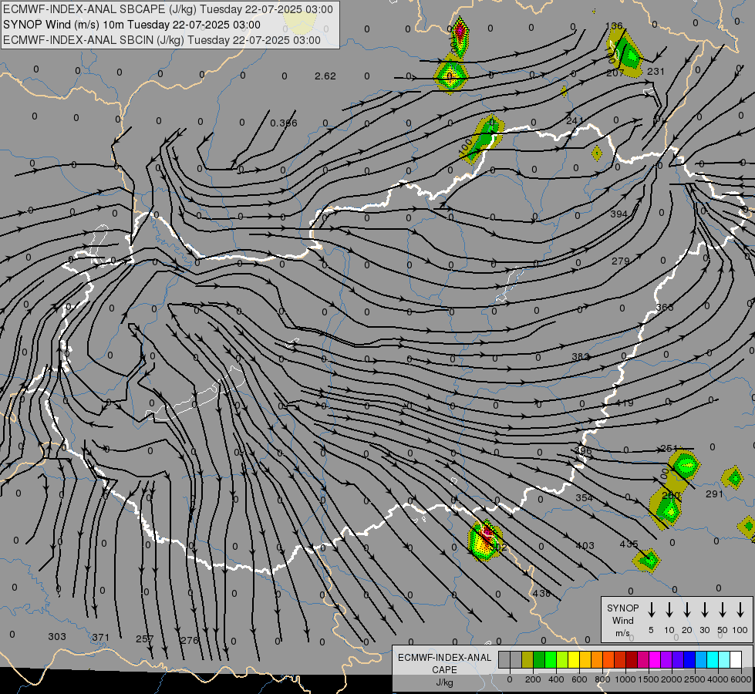This screenshot has height=694, width=755.
Task: Click the red-core CAPE cell on southern border
Action: pos(485,541)
